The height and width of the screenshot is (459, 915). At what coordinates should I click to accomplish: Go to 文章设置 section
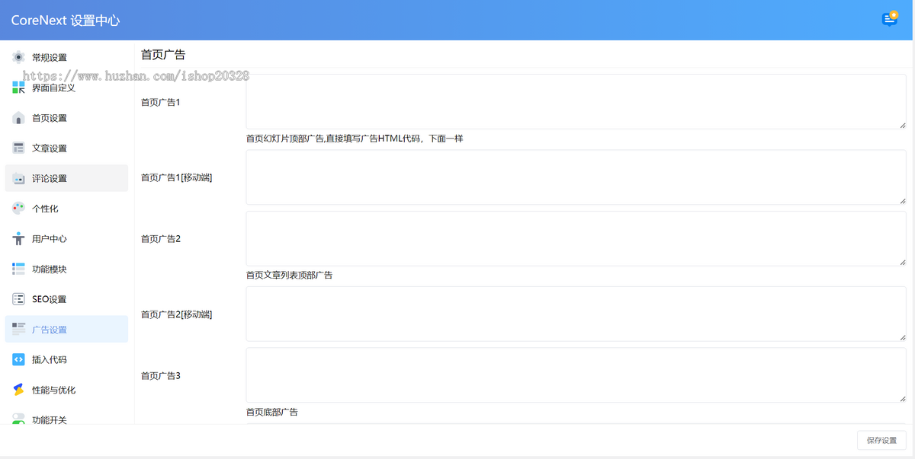click(66, 148)
